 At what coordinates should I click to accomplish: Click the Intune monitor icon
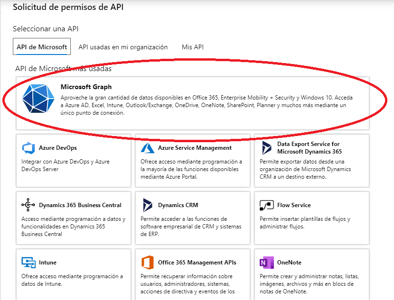pyautogui.click(x=28, y=263)
